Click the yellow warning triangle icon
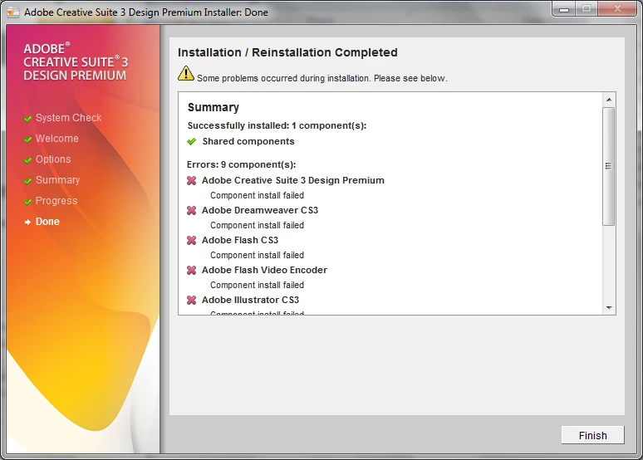This screenshot has height=460, width=643. coord(186,74)
